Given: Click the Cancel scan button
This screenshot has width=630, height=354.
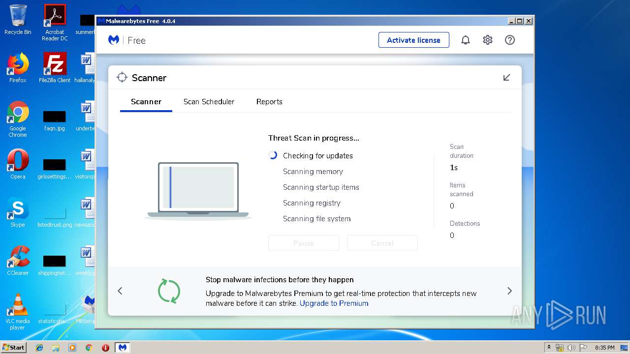Looking at the screenshot, I should [x=382, y=243].
